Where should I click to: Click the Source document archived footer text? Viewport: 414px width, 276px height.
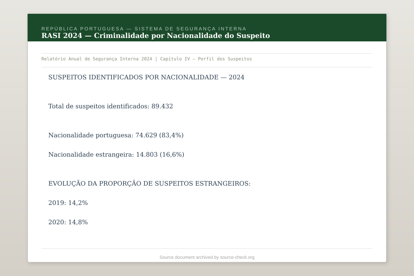pyautogui.click(x=207, y=257)
